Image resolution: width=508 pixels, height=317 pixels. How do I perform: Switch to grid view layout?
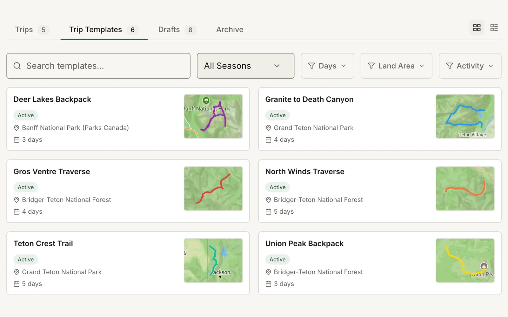pos(477,28)
